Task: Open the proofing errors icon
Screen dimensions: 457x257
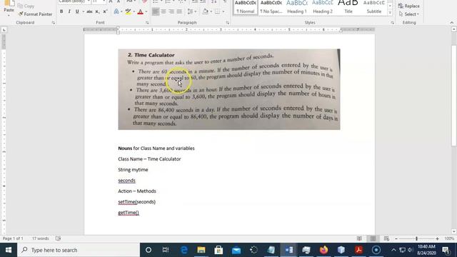Action: point(59,238)
